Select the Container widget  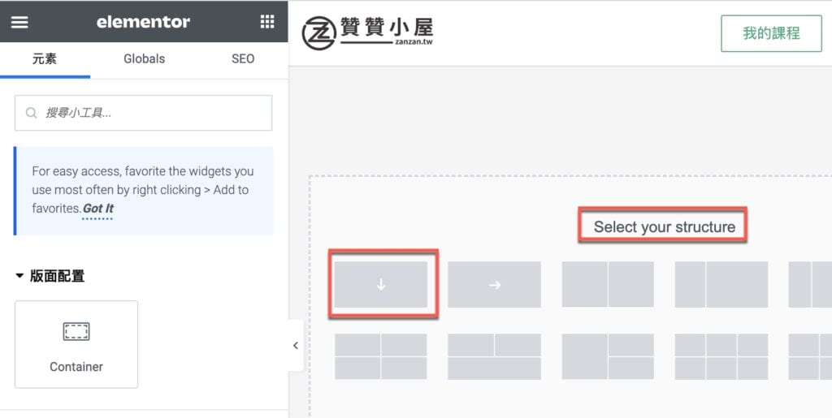(76, 344)
